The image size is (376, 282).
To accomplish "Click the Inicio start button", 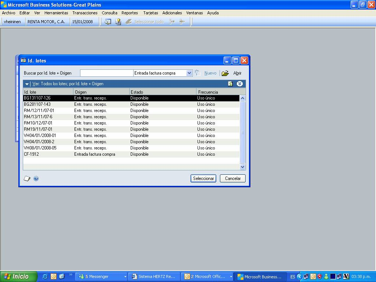I will coord(19,276).
